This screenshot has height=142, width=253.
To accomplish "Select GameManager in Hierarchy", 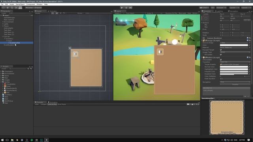I will click(9, 17).
